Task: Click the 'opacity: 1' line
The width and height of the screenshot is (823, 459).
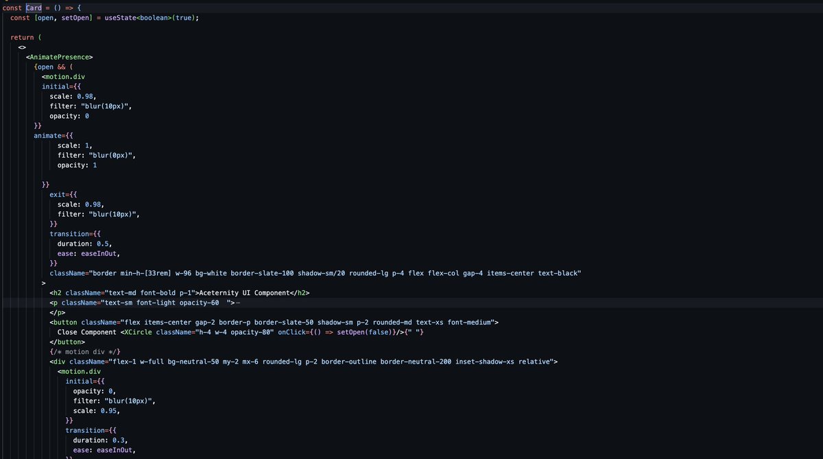Action: 77,165
